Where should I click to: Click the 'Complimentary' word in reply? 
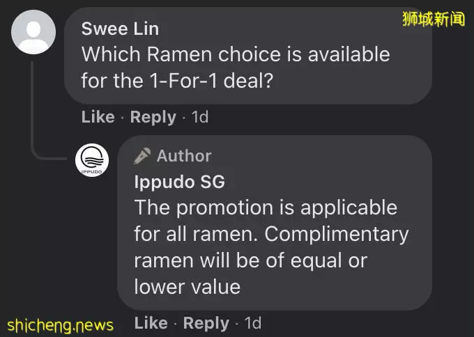(x=337, y=235)
